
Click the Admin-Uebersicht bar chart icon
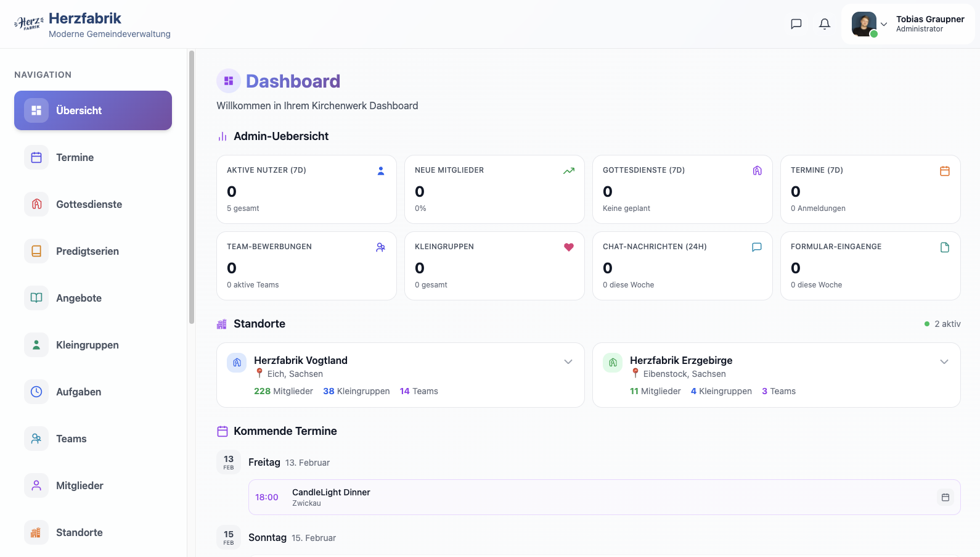click(223, 136)
